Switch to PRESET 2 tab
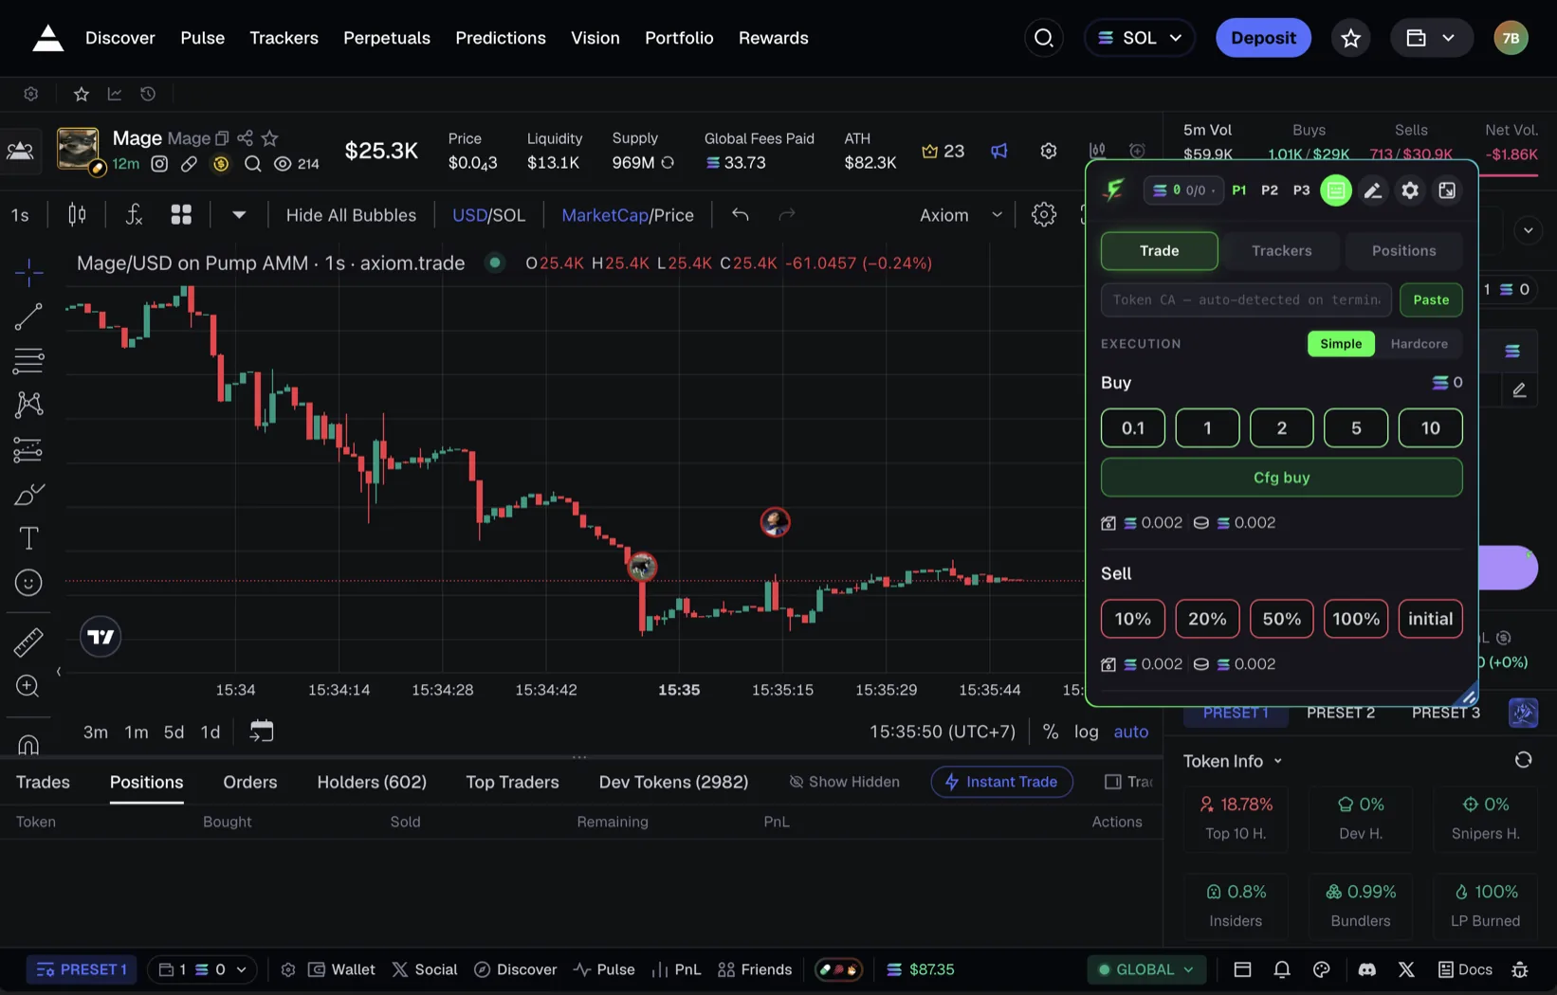Viewport: 1557px width, 995px height. point(1341,713)
